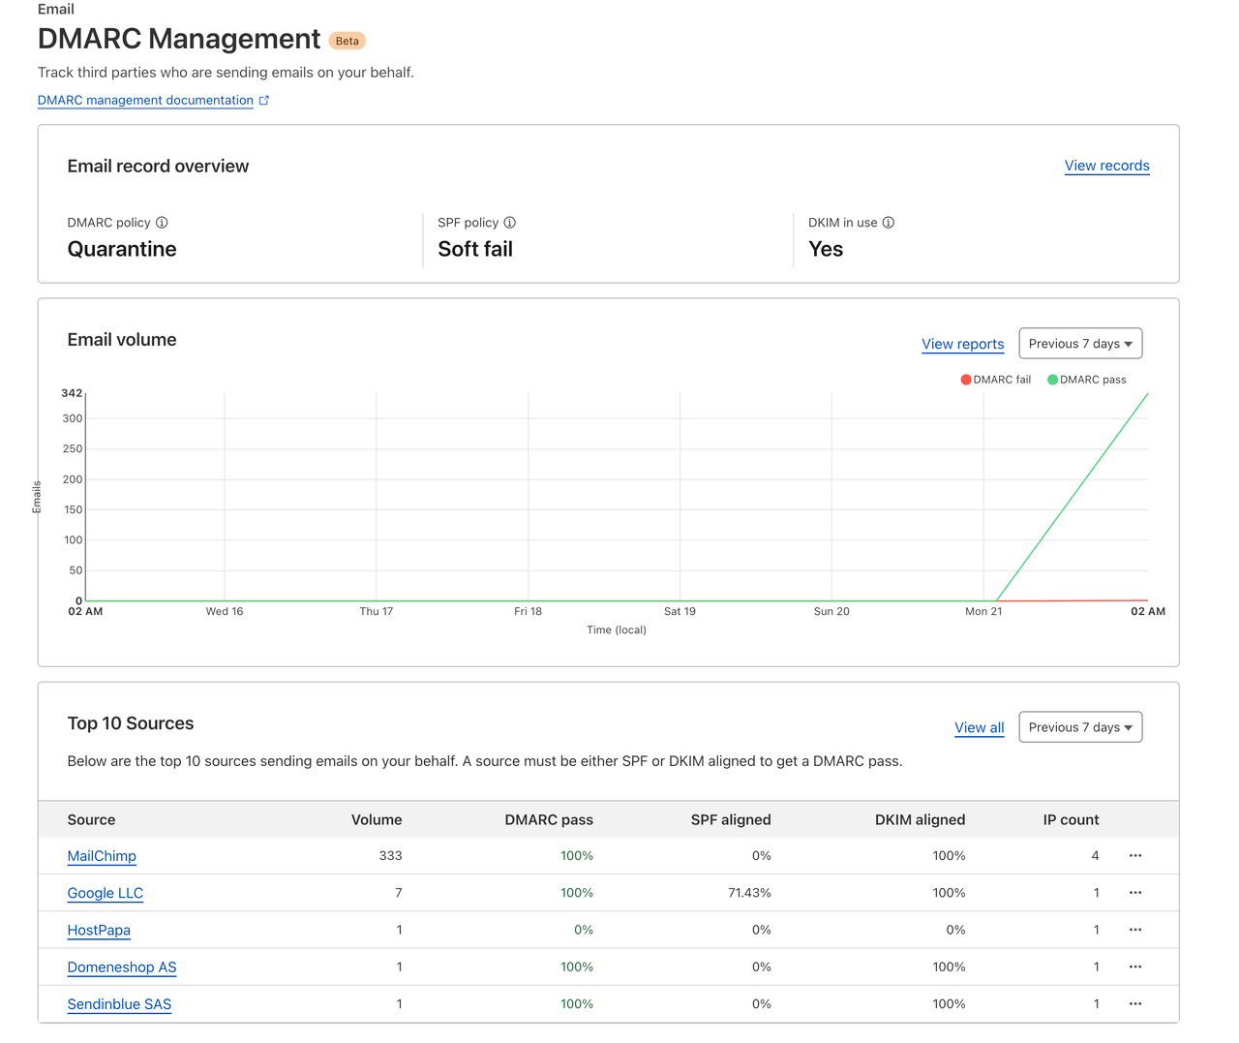Open the three-dot menu for Google LLC row
This screenshot has height=1043, width=1239.
1135,893
